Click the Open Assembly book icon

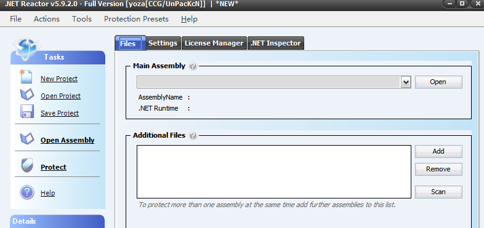27,139
